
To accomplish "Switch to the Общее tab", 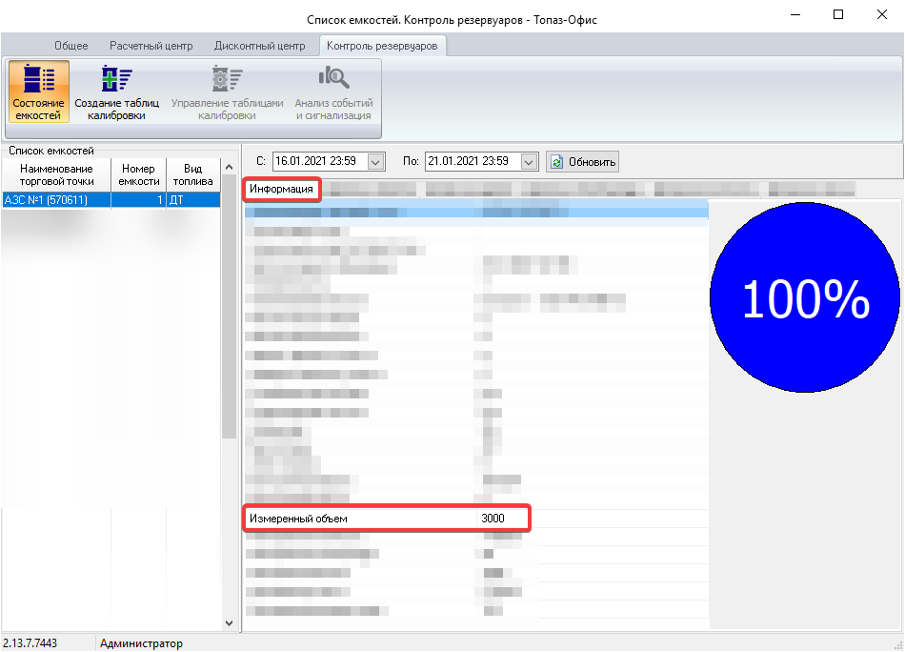I will click(71, 46).
